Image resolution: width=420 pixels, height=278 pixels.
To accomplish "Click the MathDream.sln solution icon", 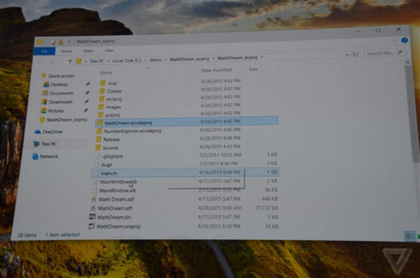I will pos(92,217).
